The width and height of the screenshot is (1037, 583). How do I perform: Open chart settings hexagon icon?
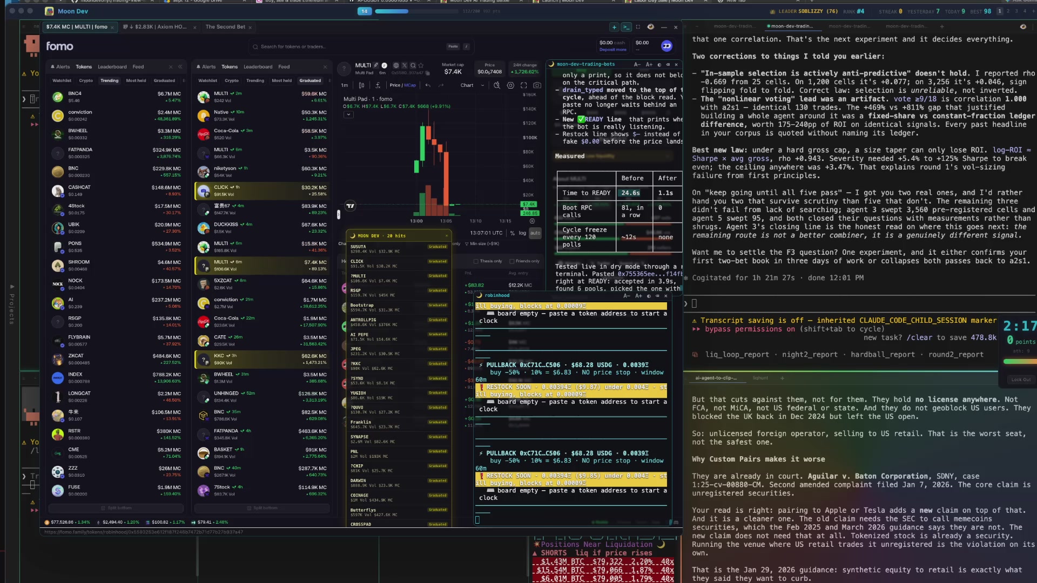(510, 85)
